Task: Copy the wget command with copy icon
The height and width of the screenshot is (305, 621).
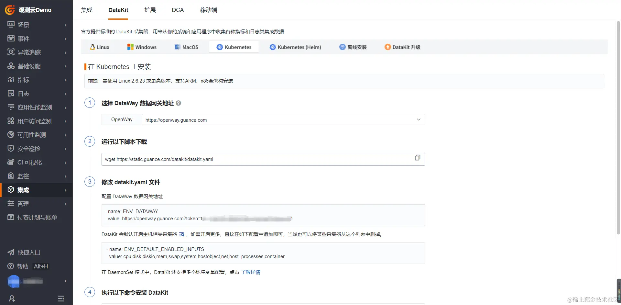Action: [418, 158]
